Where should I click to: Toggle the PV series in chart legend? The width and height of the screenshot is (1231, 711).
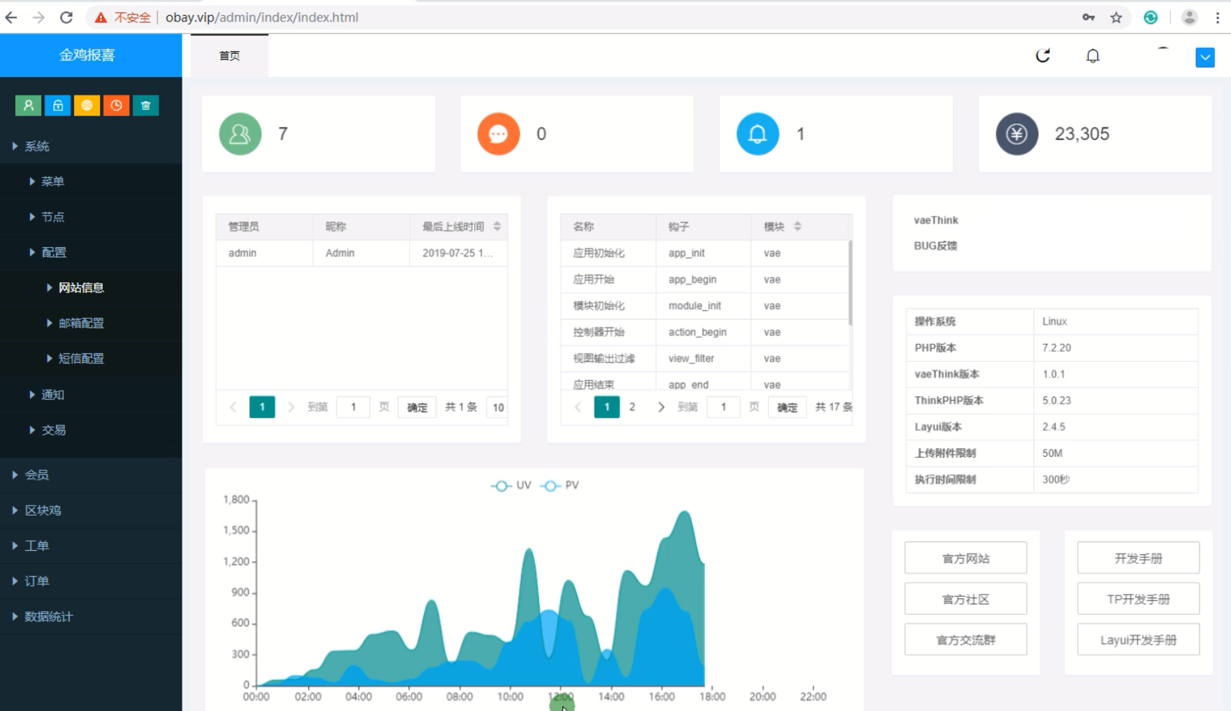560,485
